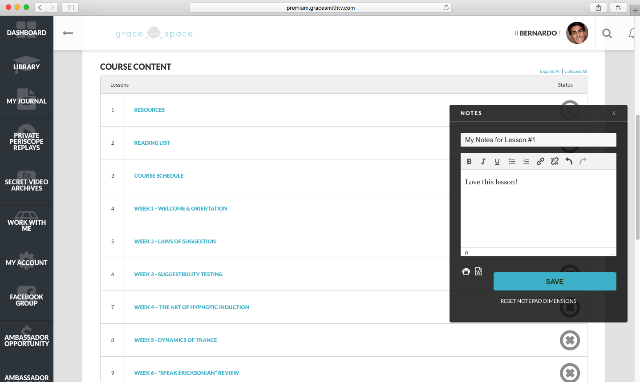The image size is (640, 382).
Task: Open the Course Schedule lesson
Action: click(159, 176)
